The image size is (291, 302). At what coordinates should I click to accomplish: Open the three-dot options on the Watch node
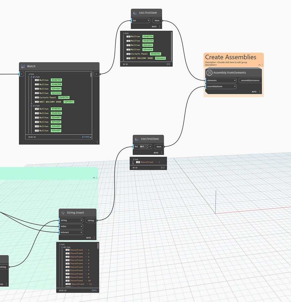97,142
